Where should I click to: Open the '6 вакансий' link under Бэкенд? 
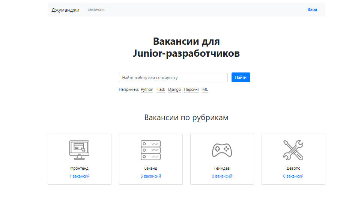pyautogui.click(x=150, y=176)
